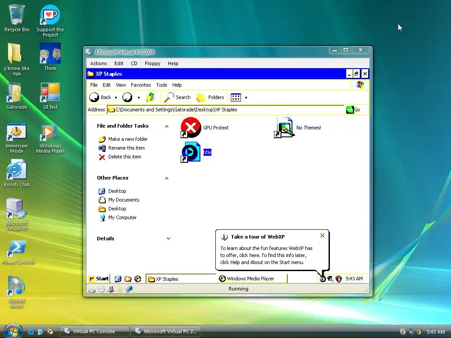451x338 pixels.
Task: Click Media Player quick launch in WebXP
Action: coord(138,279)
